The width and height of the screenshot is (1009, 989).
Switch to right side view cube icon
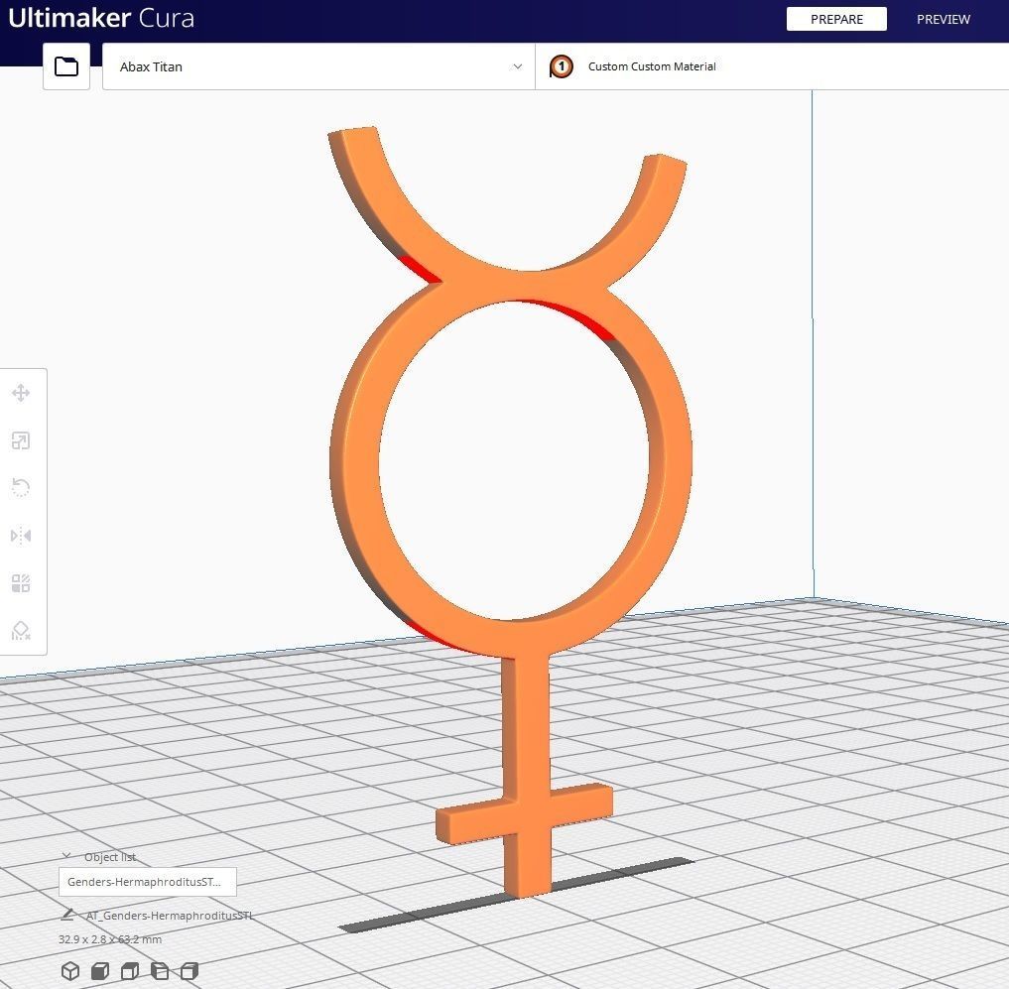(x=189, y=970)
